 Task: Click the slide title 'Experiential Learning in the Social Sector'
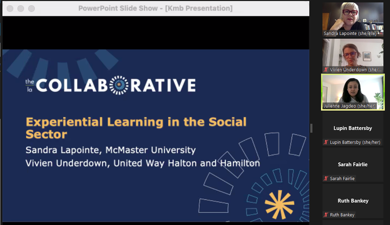pyautogui.click(x=136, y=128)
